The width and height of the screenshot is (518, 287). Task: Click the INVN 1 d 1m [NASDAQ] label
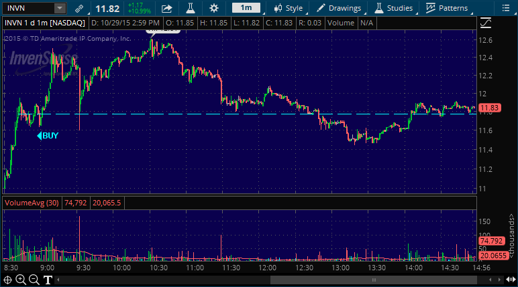coord(45,23)
